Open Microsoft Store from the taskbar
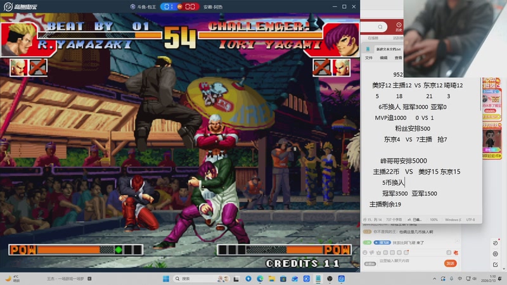507x285 pixels. 283,279
